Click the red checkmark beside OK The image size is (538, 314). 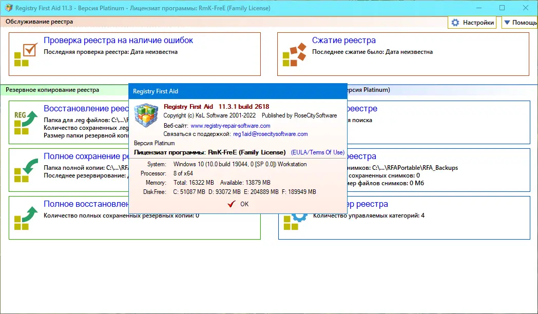point(232,204)
